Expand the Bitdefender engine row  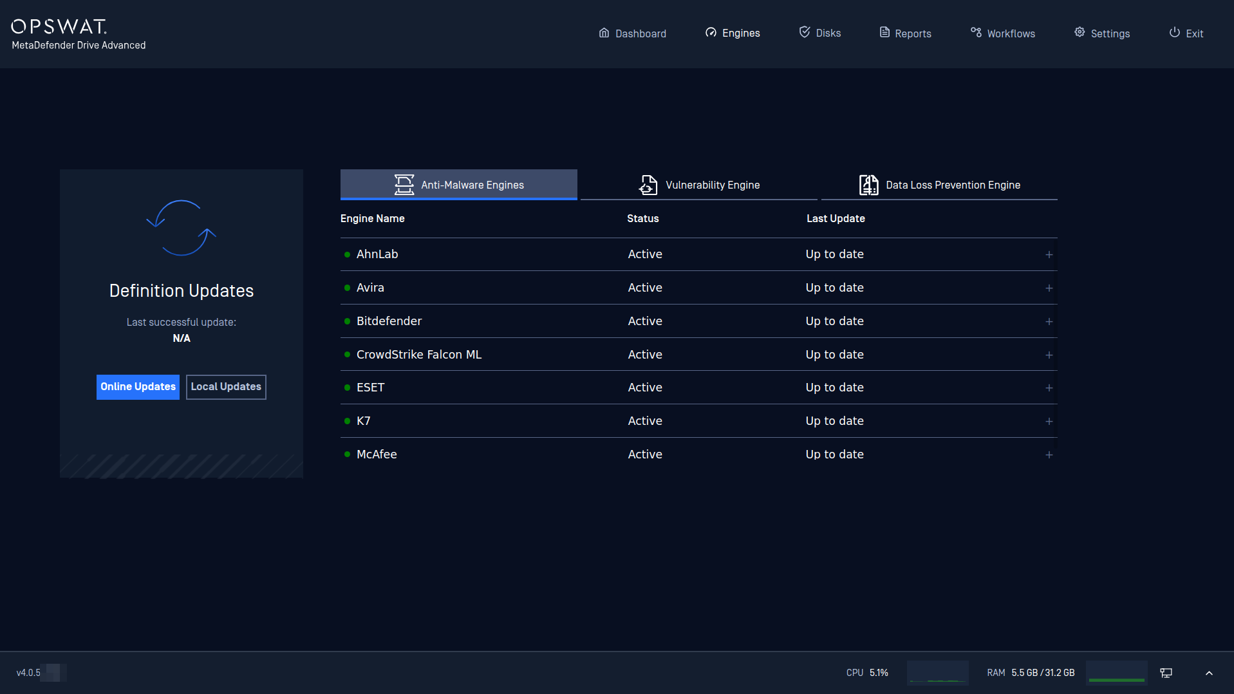pyautogui.click(x=1049, y=322)
